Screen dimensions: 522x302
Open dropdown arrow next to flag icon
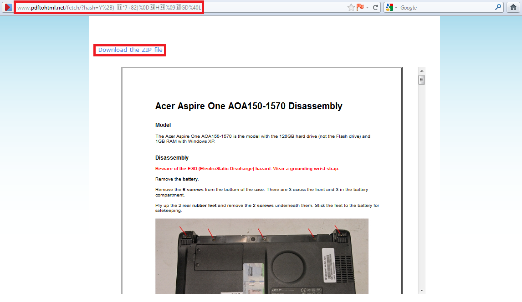pyautogui.click(x=367, y=7)
